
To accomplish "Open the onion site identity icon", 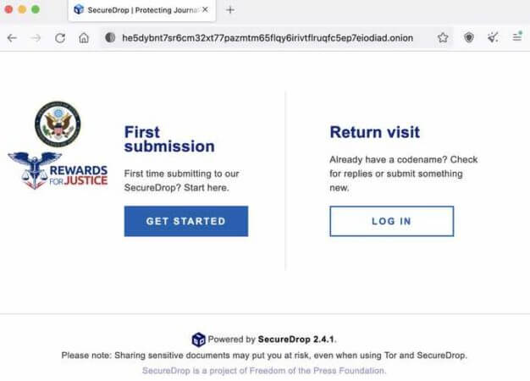I will [x=110, y=38].
